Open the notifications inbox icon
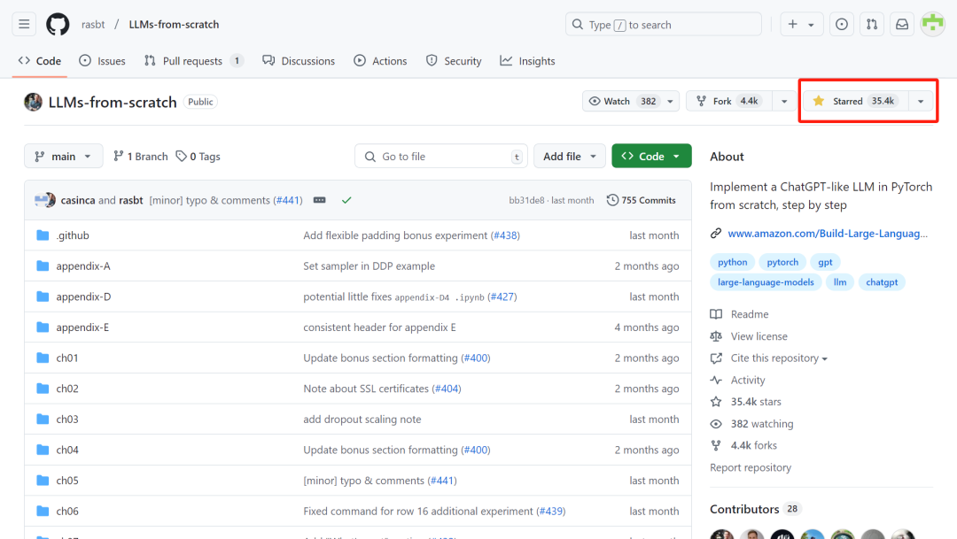The image size is (957, 539). (x=902, y=25)
